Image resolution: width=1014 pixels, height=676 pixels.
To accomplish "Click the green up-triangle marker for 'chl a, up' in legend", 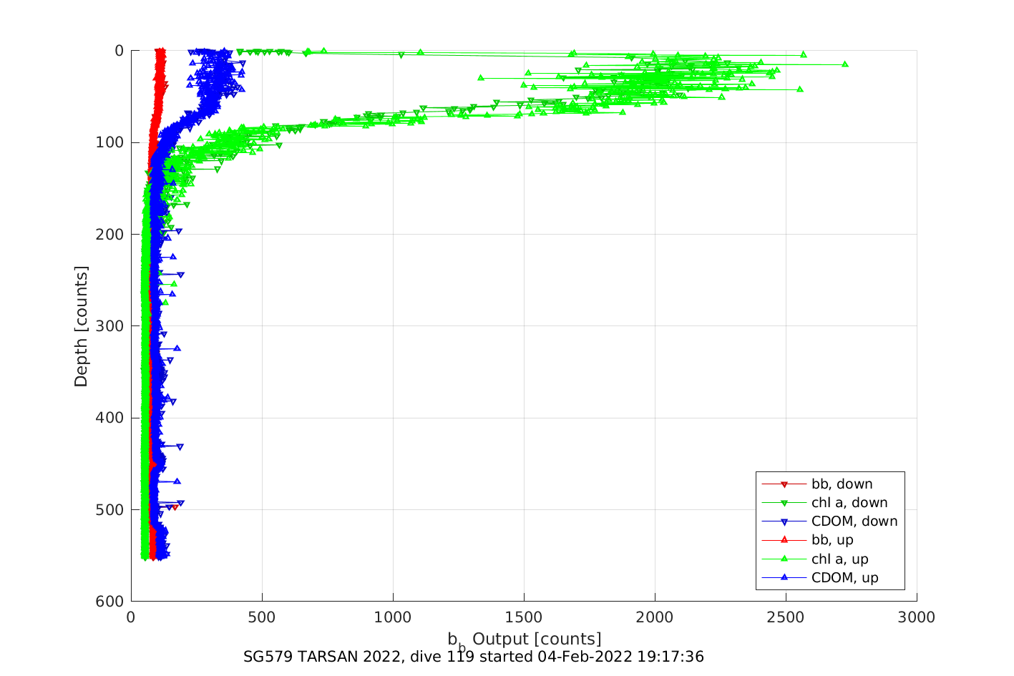I will (x=784, y=559).
